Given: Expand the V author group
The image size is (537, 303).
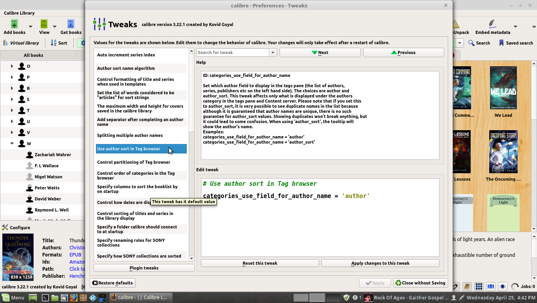Looking at the screenshot, I should 12,133.
